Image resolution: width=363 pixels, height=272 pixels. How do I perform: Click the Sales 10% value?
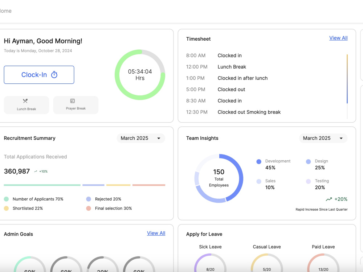[x=270, y=187]
